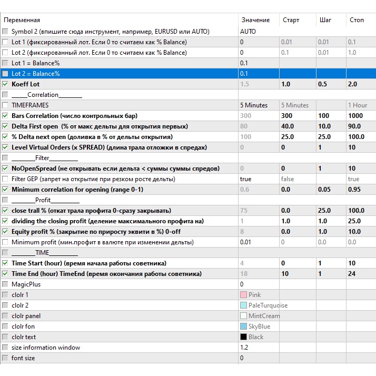
Task: Pick the PaleTurquoise swatch for clolr 2
Action: [x=243, y=305]
